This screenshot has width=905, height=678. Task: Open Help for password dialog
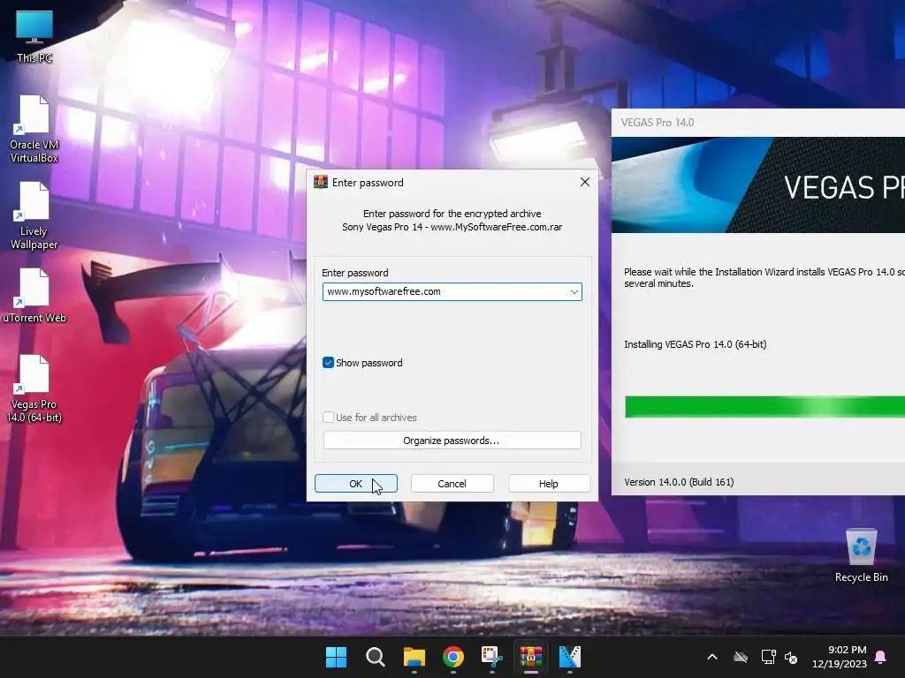click(x=548, y=484)
